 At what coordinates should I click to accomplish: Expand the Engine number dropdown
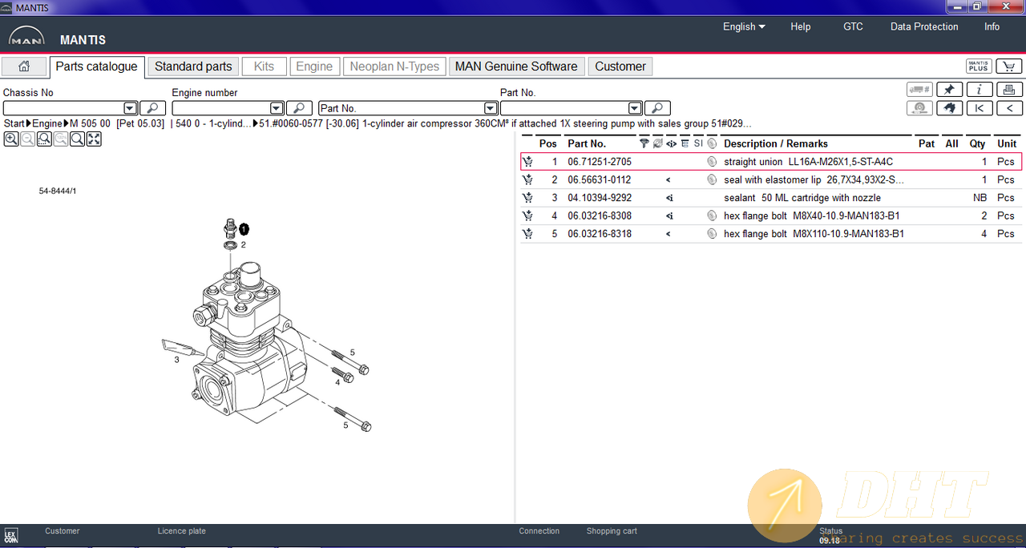277,108
